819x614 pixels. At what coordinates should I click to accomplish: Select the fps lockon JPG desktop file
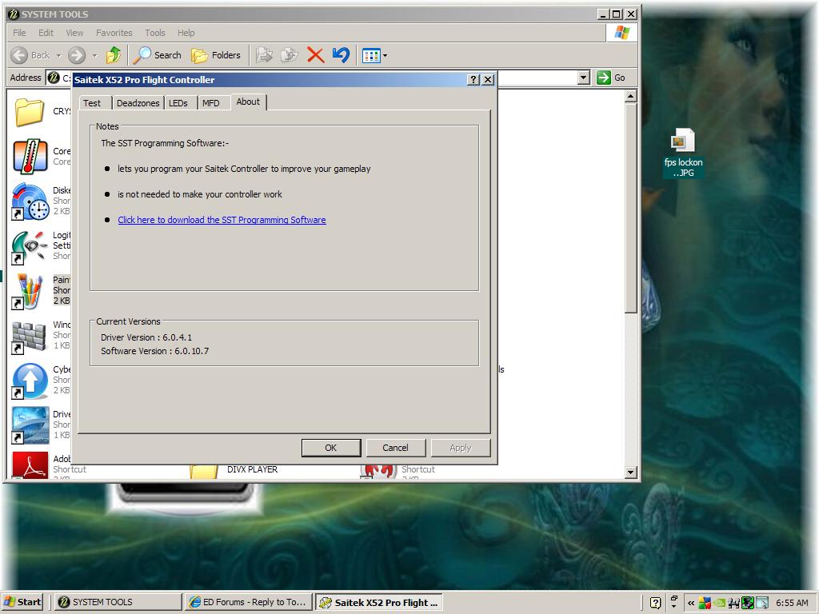coord(683,153)
